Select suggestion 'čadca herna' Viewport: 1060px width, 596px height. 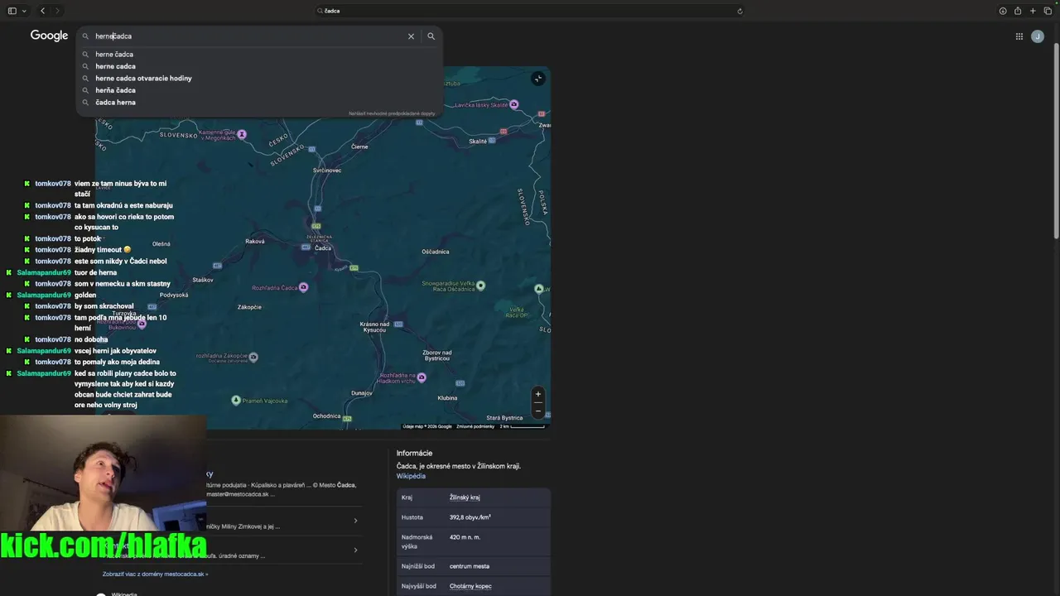[115, 103]
